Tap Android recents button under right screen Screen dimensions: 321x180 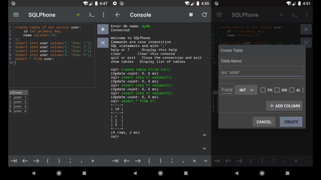tap(287, 173)
